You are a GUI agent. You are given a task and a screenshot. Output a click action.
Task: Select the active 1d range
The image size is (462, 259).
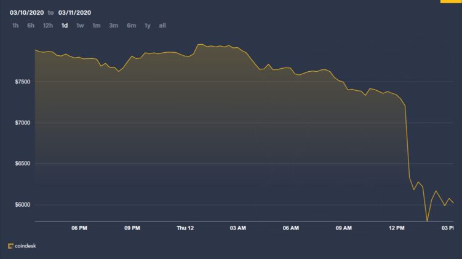coord(65,25)
